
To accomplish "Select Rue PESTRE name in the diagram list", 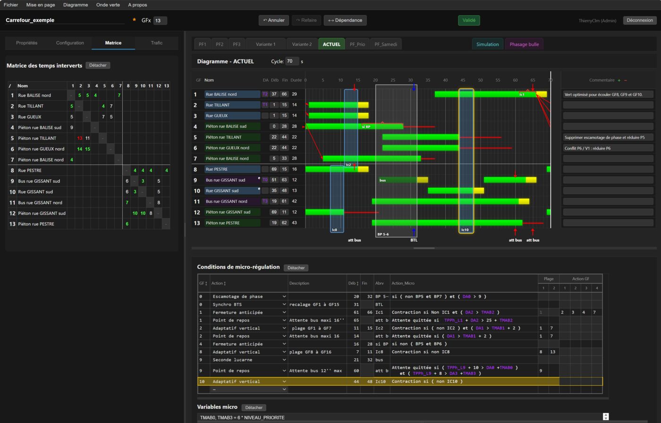I will 232,169.
